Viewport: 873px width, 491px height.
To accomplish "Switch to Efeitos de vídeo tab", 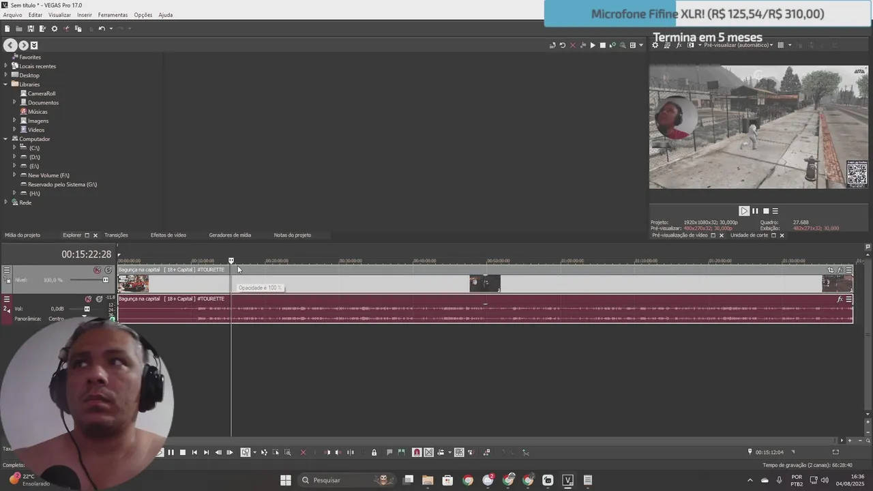I will pyautogui.click(x=168, y=235).
